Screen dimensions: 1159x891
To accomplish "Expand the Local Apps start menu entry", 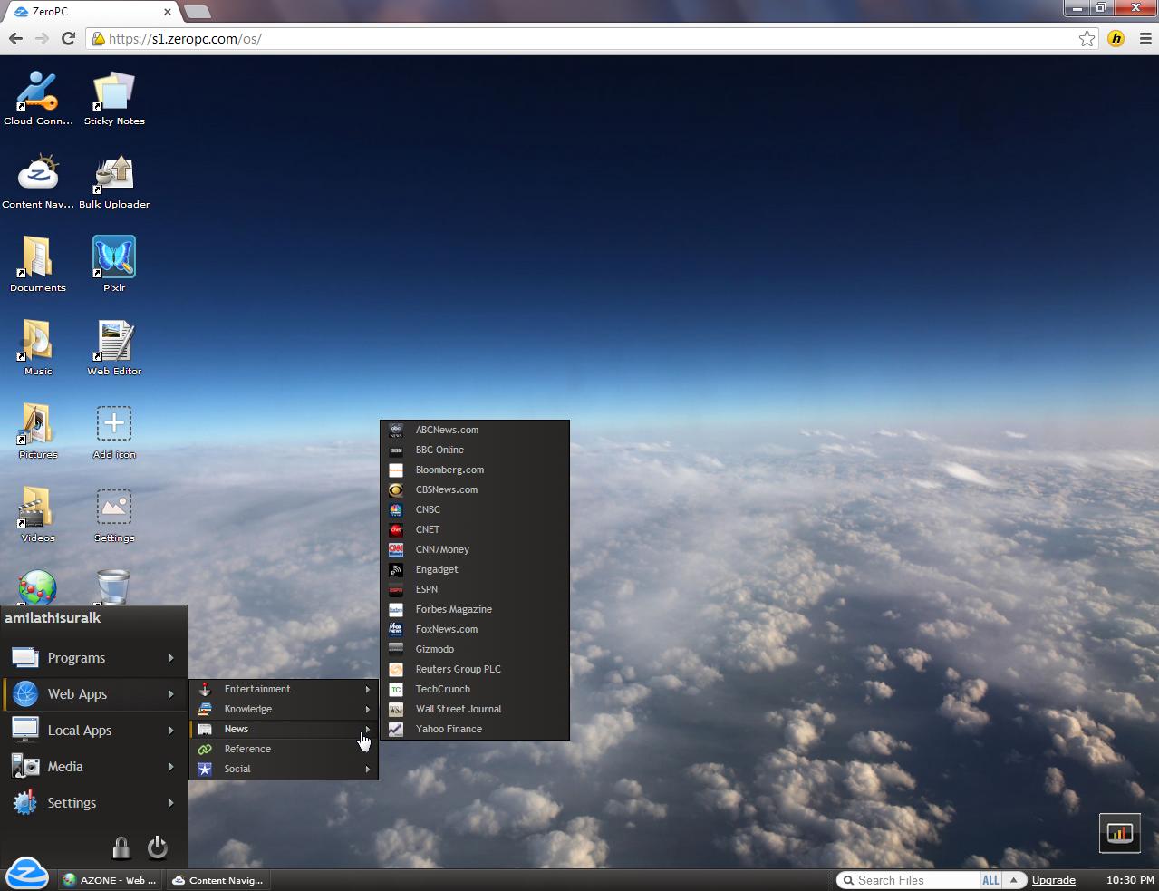I will [94, 731].
